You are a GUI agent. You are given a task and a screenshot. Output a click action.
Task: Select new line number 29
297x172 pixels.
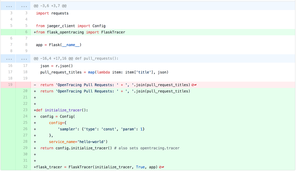pos(25,148)
